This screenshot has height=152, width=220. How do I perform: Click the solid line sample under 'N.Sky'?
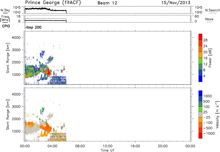[5, 13]
